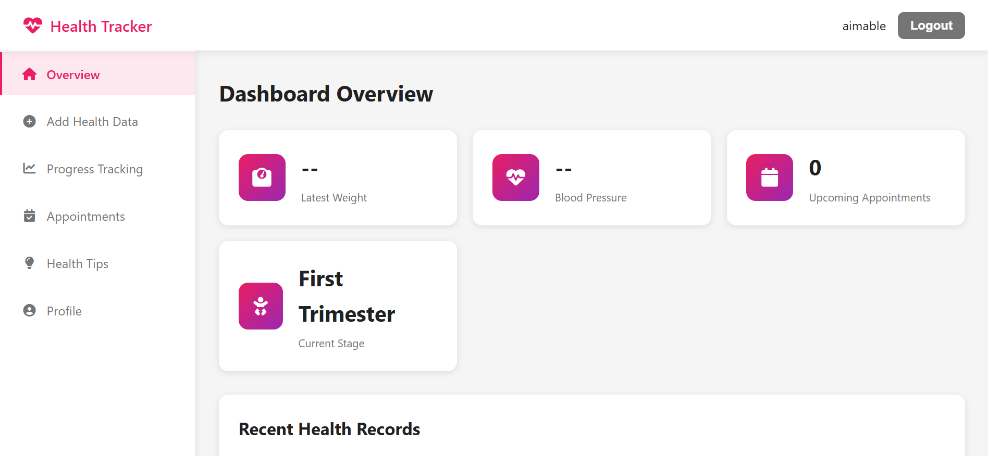The width and height of the screenshot is (988, 456).
Task: Go to Progress Tracking section
Action: (94, 169)
